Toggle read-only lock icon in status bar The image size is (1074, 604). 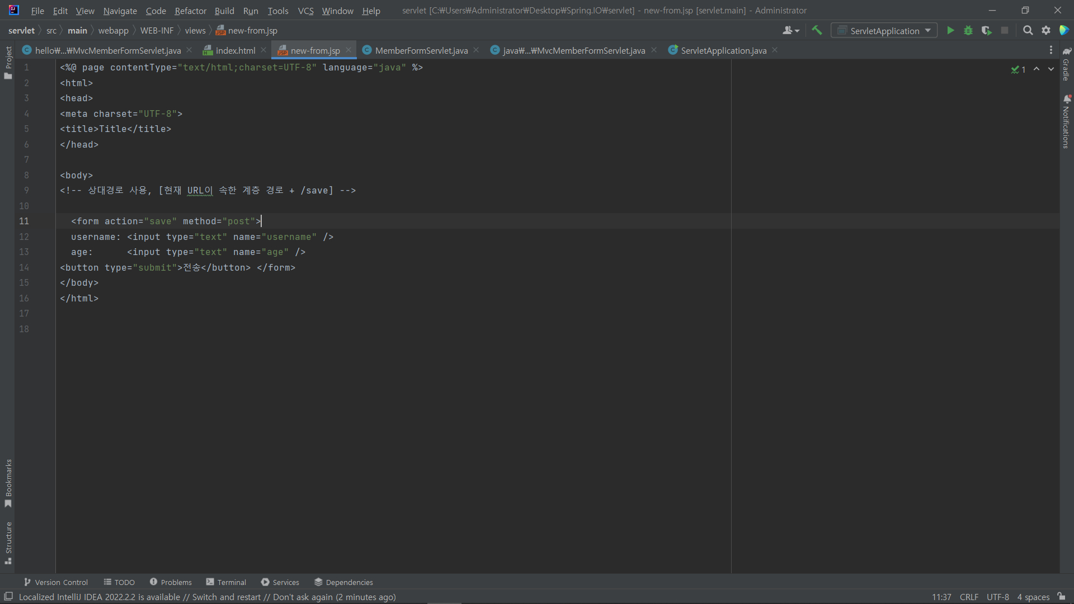(x=1061, y=597)
